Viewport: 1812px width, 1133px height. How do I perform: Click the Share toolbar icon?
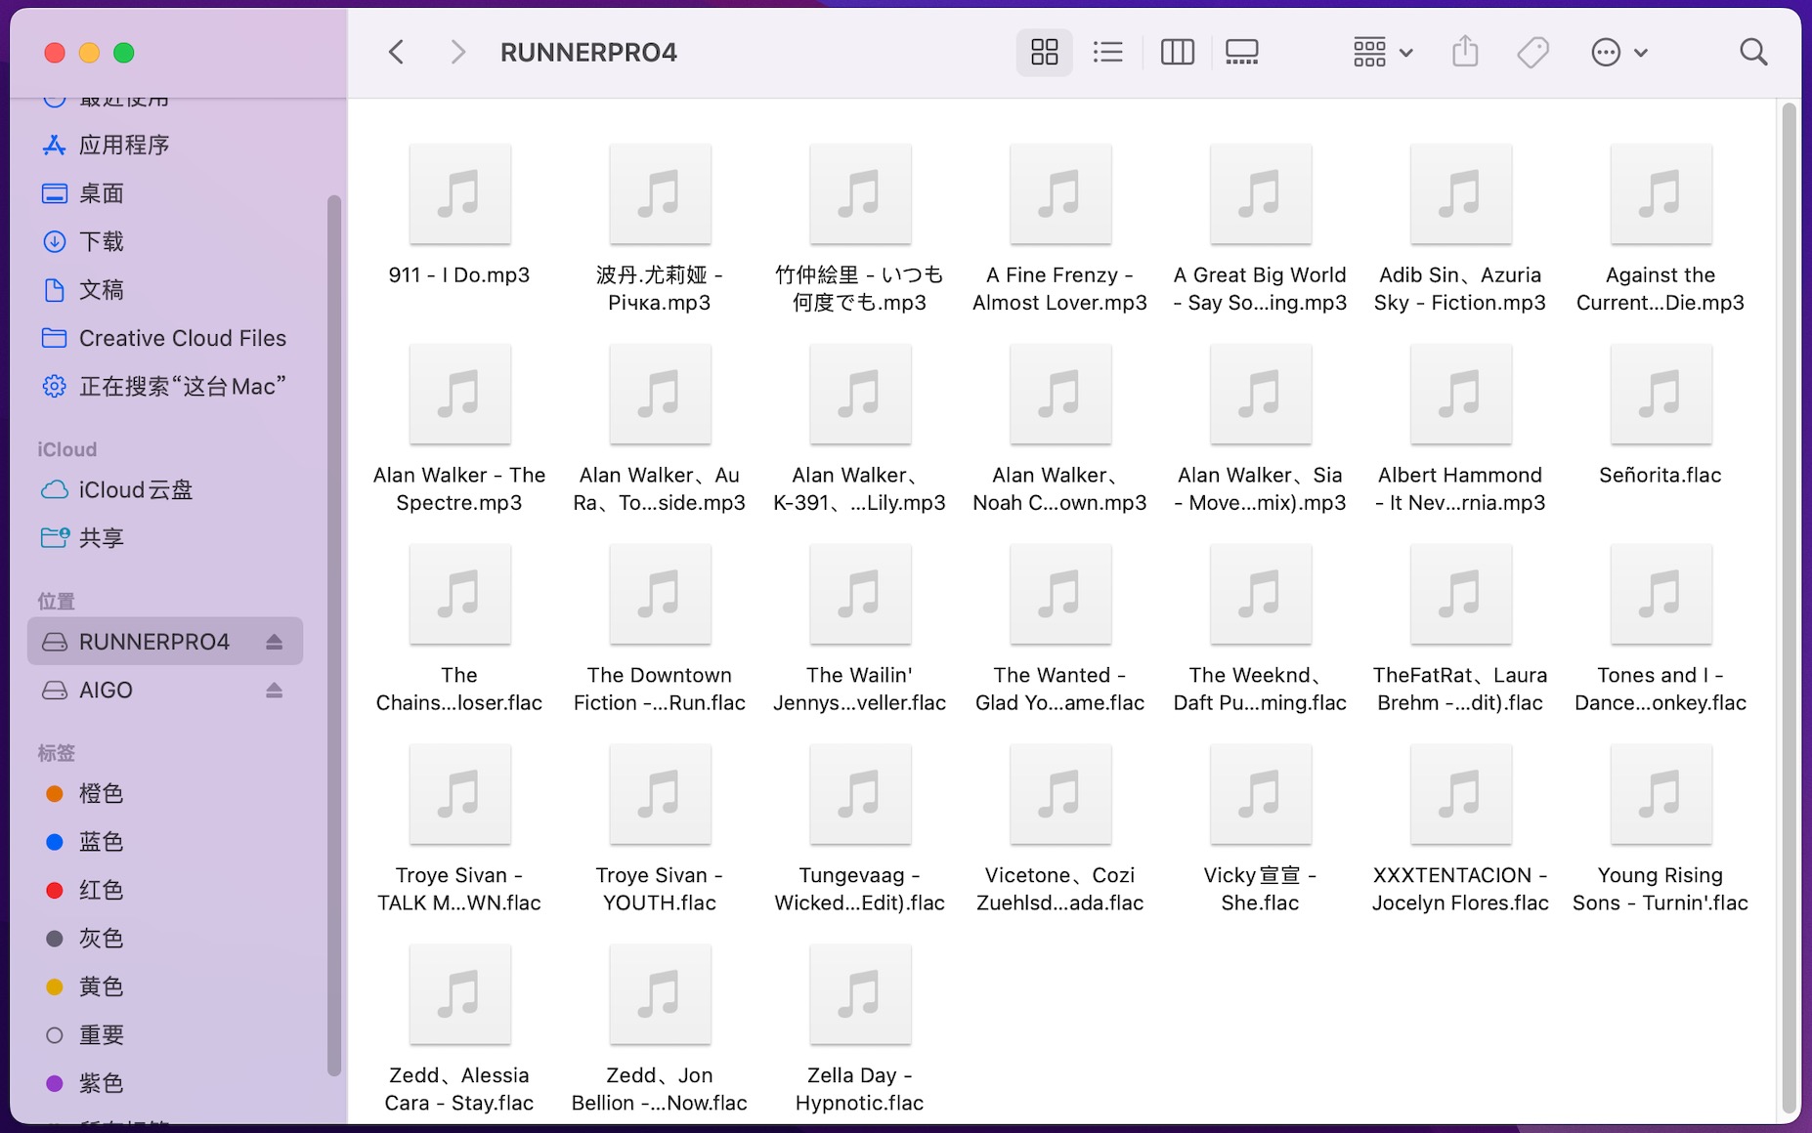point(1464,52)
